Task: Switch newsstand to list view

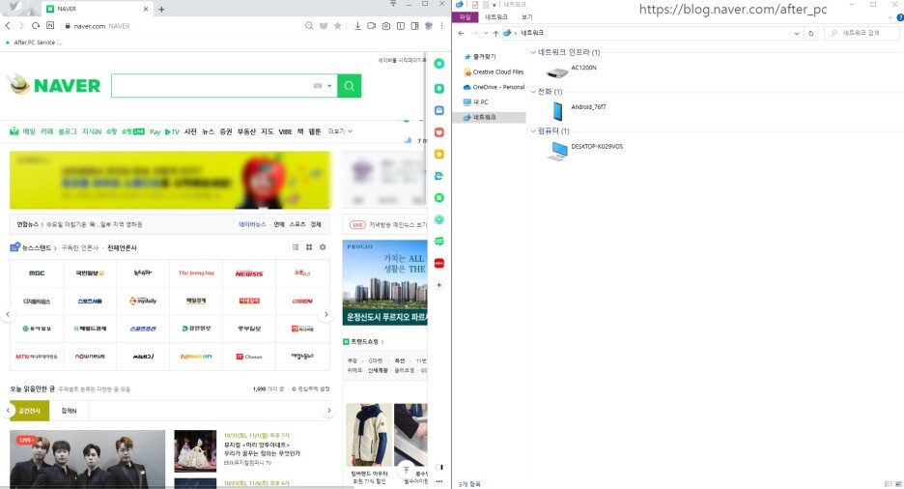Action: (x=296, y=247)
